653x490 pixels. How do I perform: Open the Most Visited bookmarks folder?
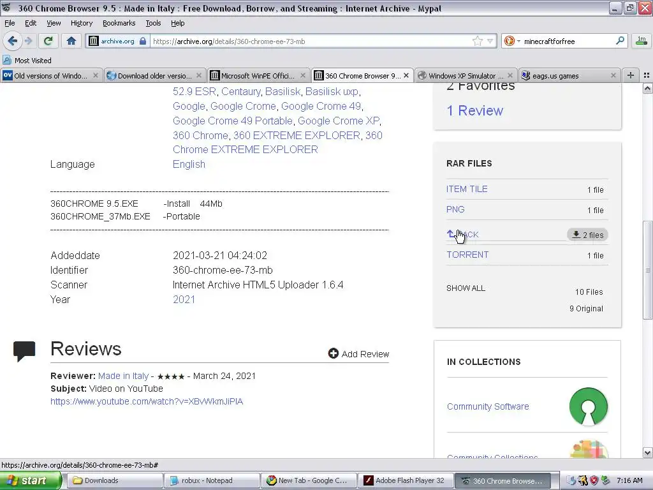(27, 61)
